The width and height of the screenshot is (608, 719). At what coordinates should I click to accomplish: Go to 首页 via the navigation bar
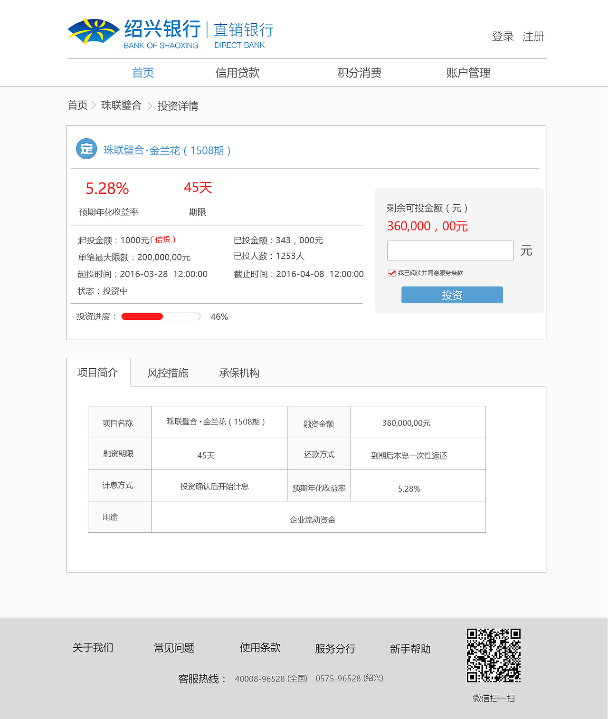click(142, 72)
